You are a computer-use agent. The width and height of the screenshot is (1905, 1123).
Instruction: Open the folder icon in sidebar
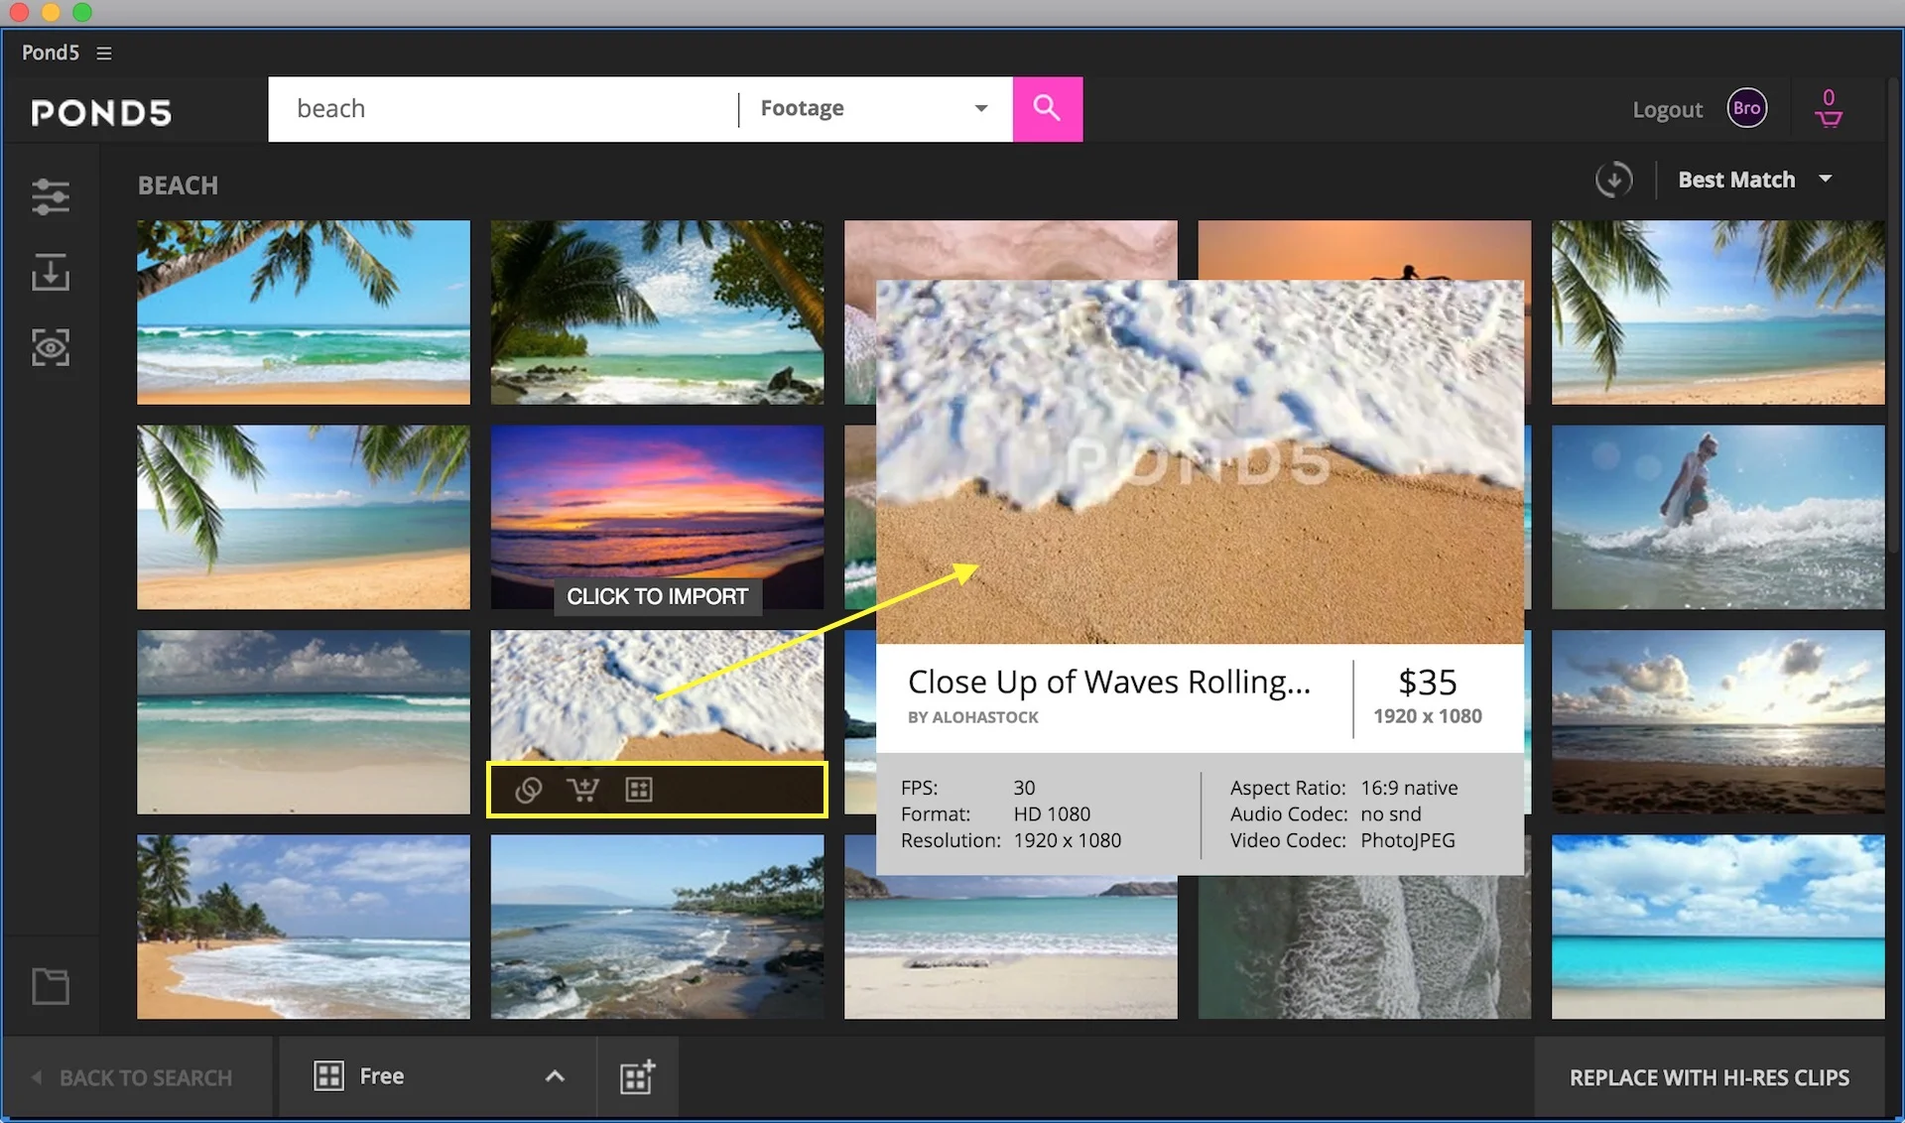coord(50,986)
